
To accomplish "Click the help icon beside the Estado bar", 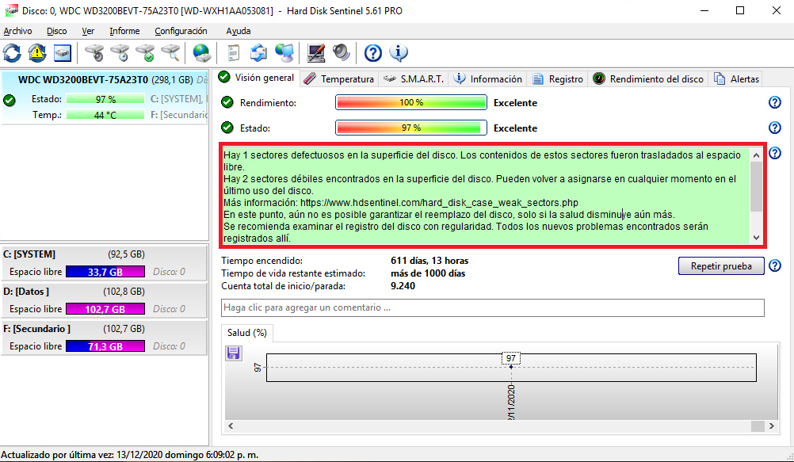I will (x=775, y=128).
